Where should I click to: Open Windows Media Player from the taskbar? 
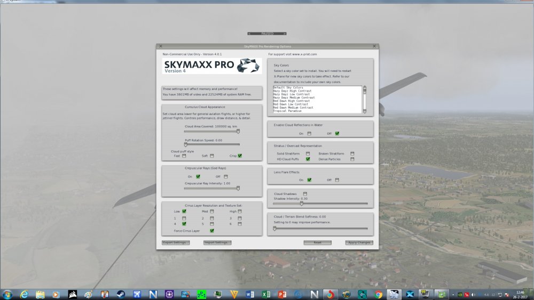click(x=56, y=294)
